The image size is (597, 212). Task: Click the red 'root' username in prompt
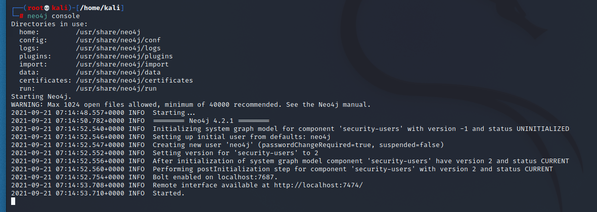(35, 8)
